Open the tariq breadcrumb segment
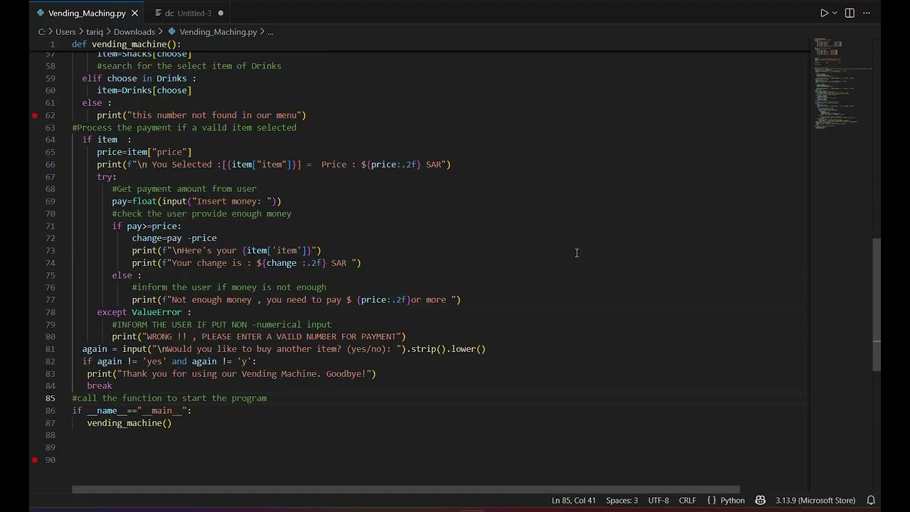The height and width of the screenshot is (512, 910). click(95, 31)
